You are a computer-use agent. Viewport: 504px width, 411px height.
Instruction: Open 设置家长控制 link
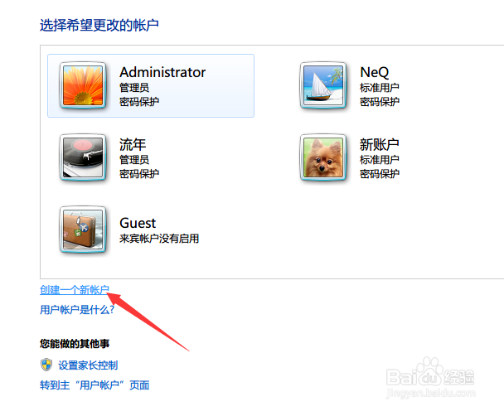coord(88,365)
